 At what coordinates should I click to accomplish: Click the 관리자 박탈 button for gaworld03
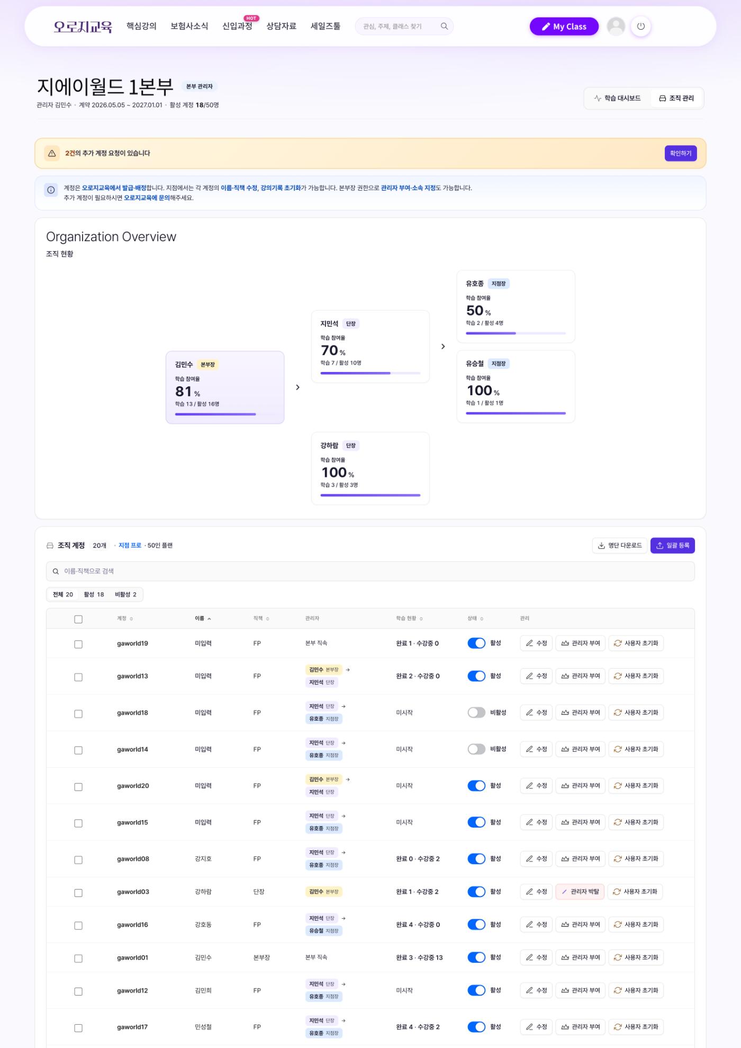point(580,892)
